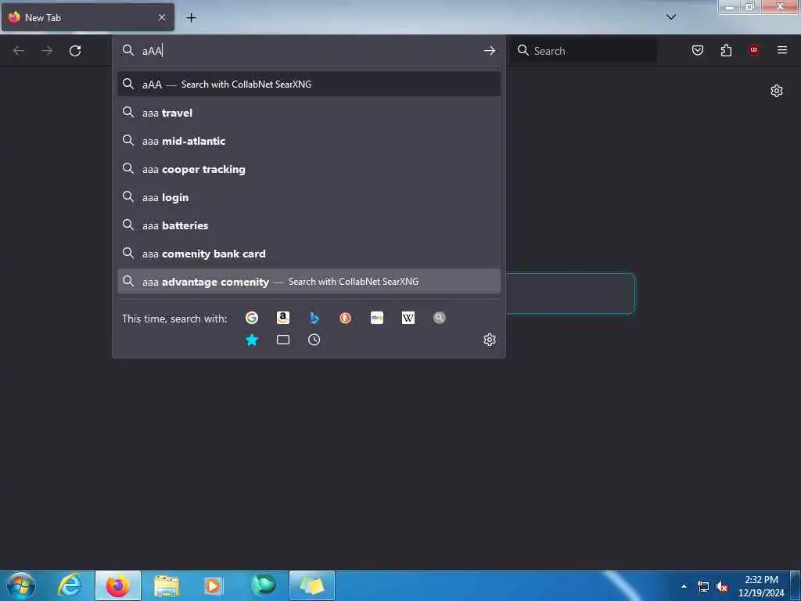801x601 pixels.
Task: Open Windows Start menu orb
Action: [21, 585]
